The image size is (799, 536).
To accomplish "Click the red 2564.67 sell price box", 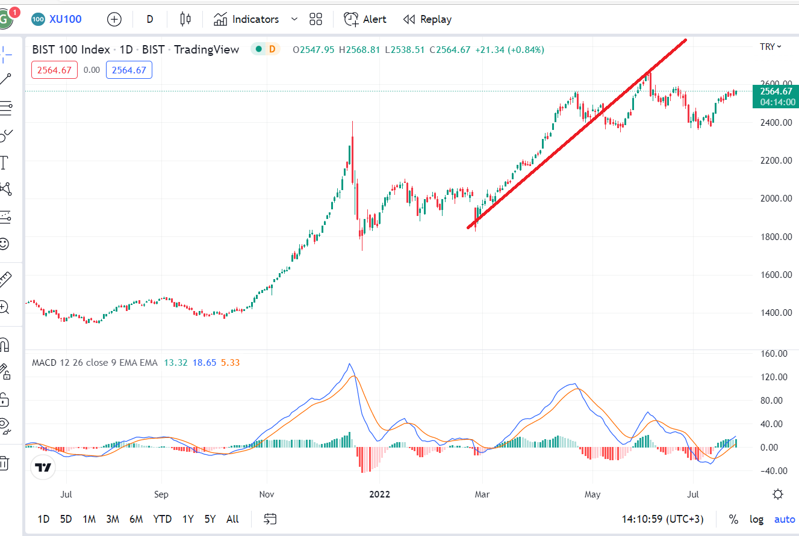I will tap(54, 70).
